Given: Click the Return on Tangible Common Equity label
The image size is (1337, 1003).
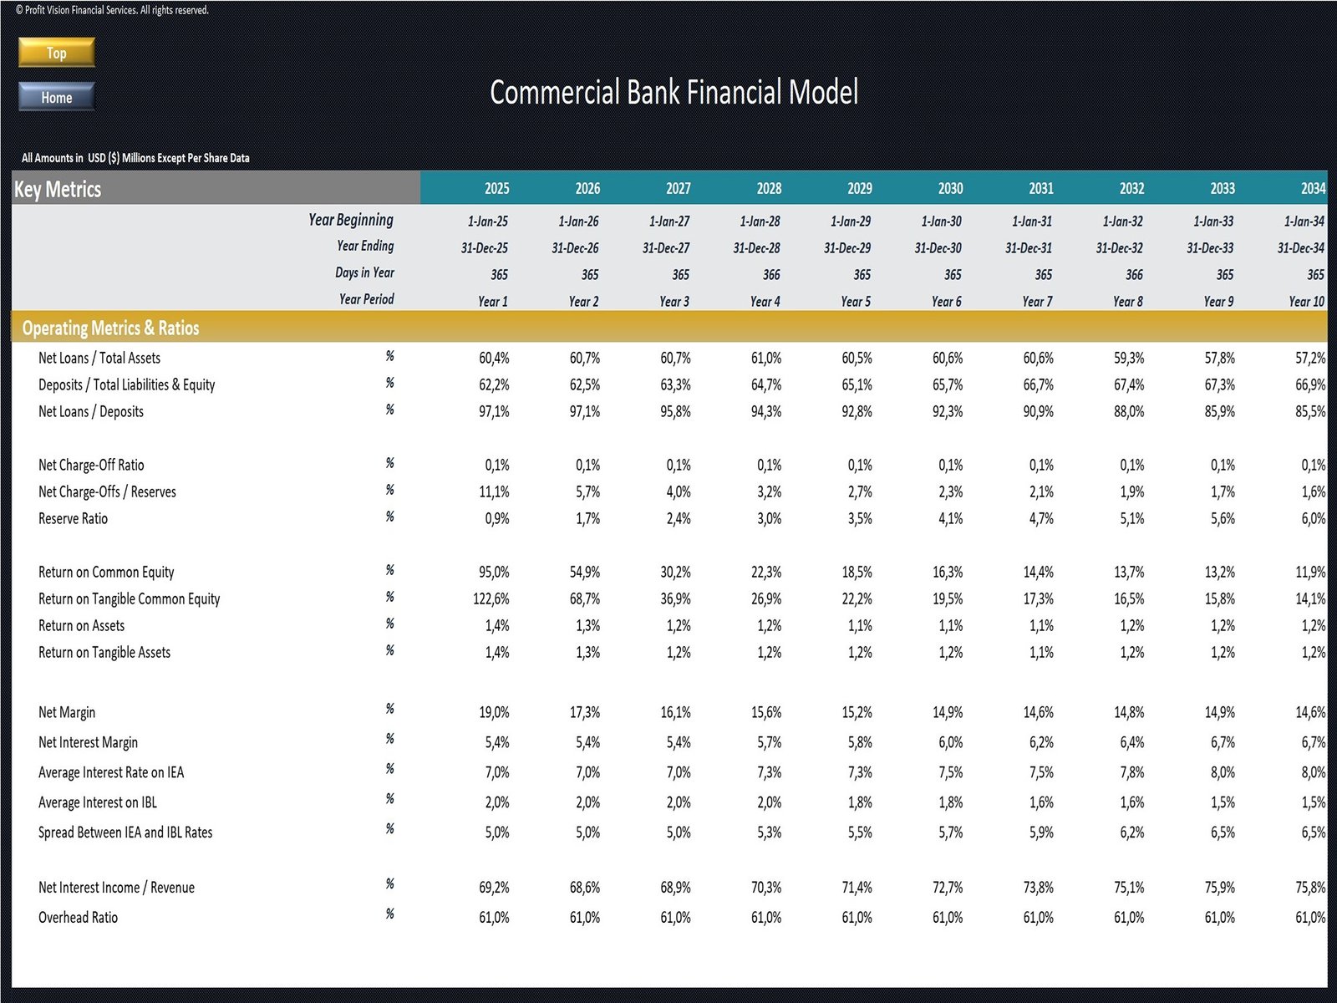Looking at the screenshot, I should pyautogui.click(x=129, y=598).
